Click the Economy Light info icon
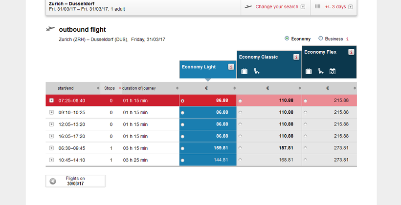 pyautogui.click(x=231, y=67)
